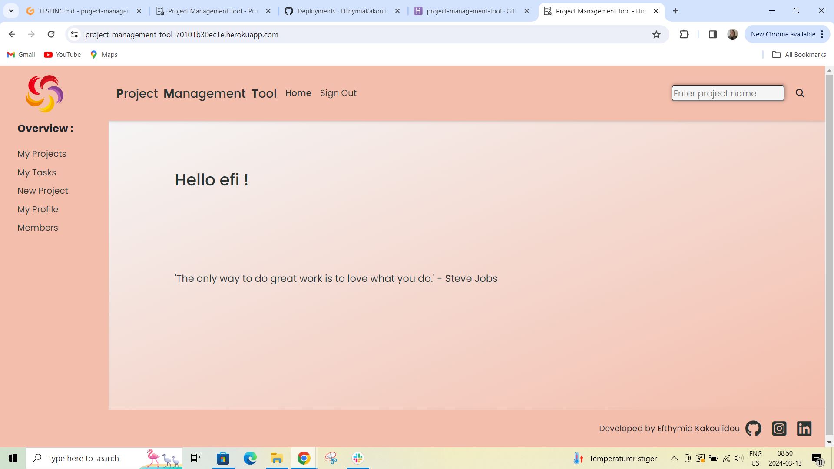This screenshot has height=469, width=834.
Task: Launch Slack from the taskbar
Action: pyautogui.click(x=357, y=458)
